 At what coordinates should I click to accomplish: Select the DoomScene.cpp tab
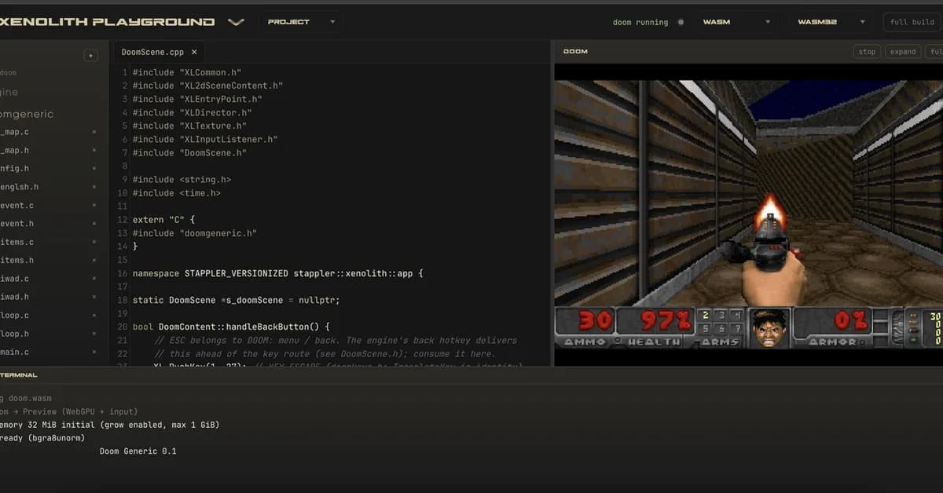(152, 52)
